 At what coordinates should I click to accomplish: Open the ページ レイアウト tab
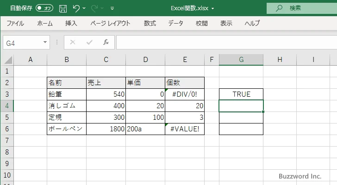[110, 23]
